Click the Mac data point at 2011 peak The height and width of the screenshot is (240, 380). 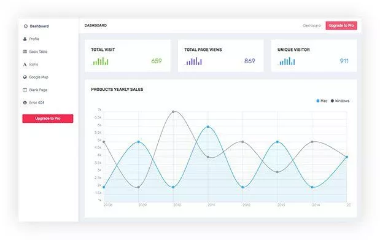pyautogui.click(x=208, y=127)
